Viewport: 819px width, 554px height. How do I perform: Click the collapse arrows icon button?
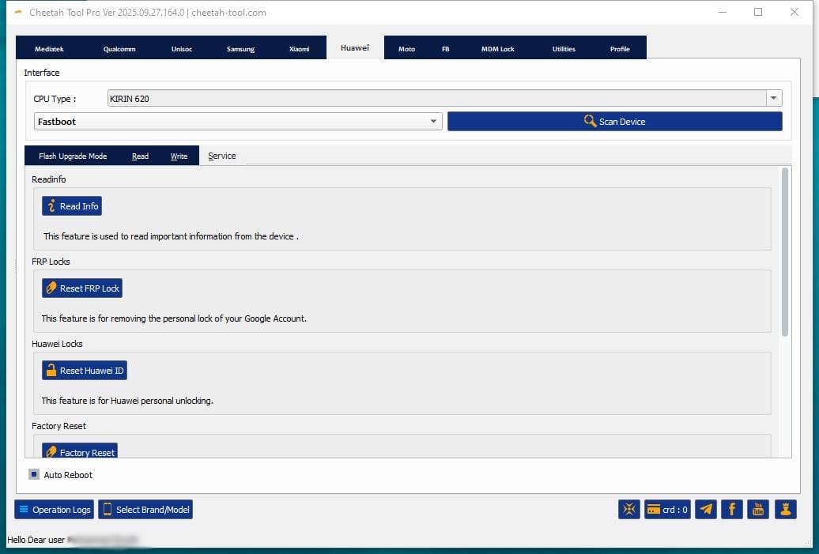[x=629, y=510]
